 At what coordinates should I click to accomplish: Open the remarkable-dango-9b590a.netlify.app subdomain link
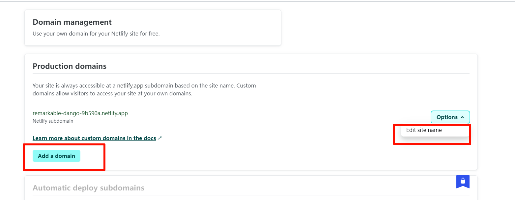(80, 113)
